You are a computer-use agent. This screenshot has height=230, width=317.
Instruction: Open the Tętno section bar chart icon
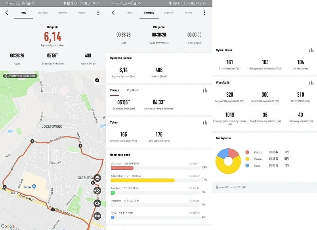(205, 123)
